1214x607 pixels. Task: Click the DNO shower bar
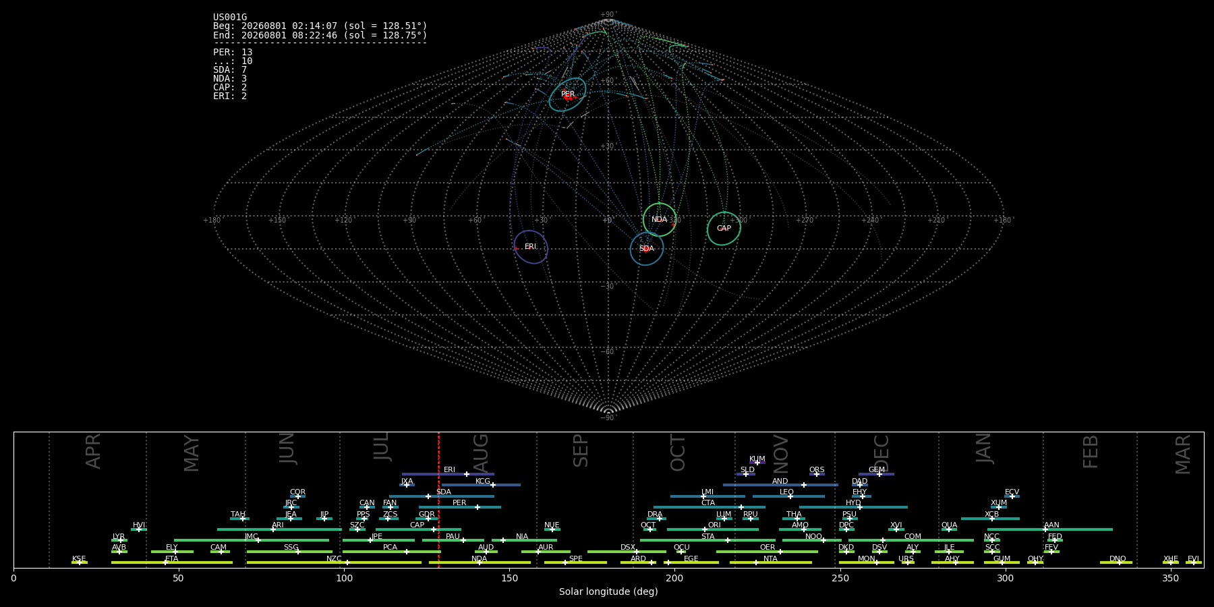coord(1116,562)
